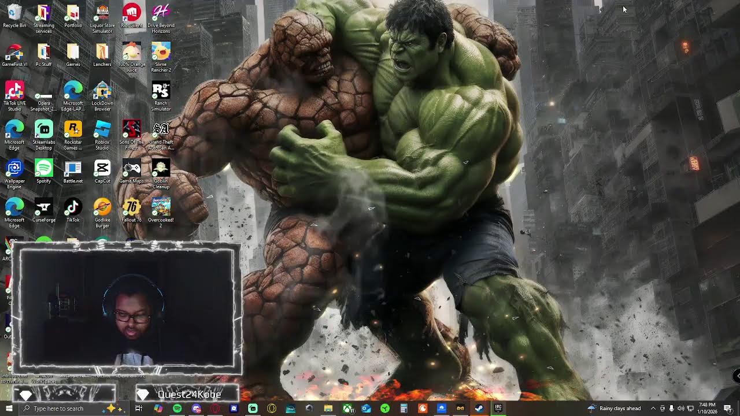740x416 pixels.
Task: Open the Game Maps desktop icon
Action: point(132,172)
